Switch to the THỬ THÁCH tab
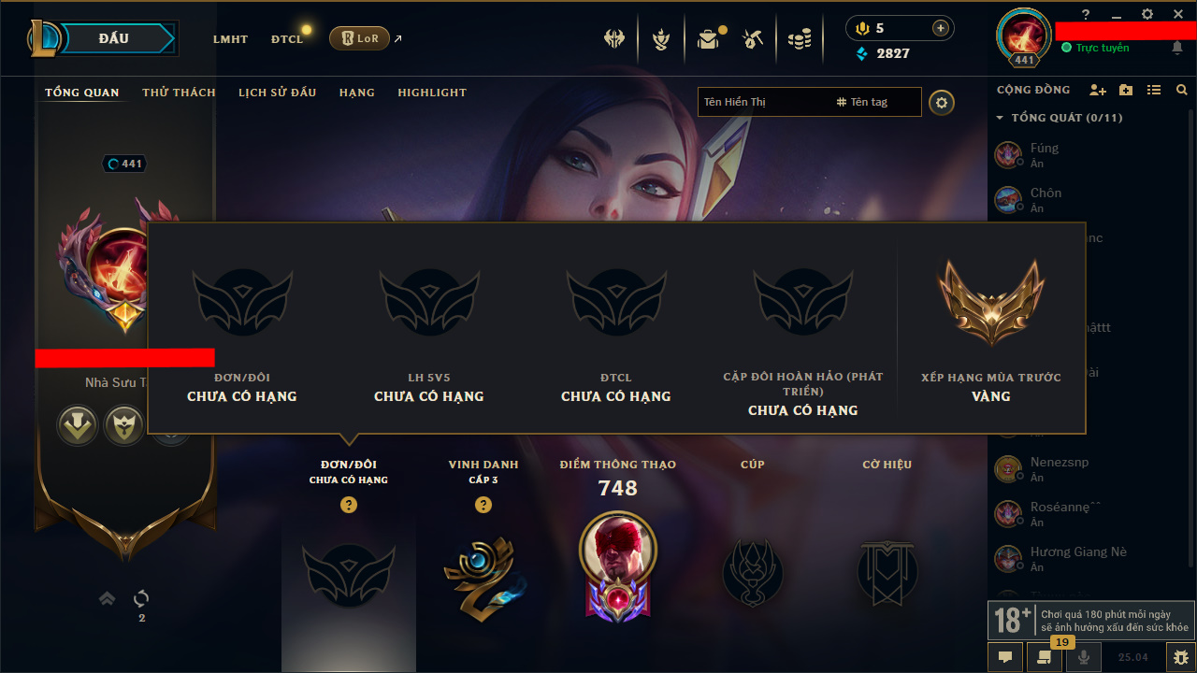This screenshot has width=1197, height=673. click(179, 93)
